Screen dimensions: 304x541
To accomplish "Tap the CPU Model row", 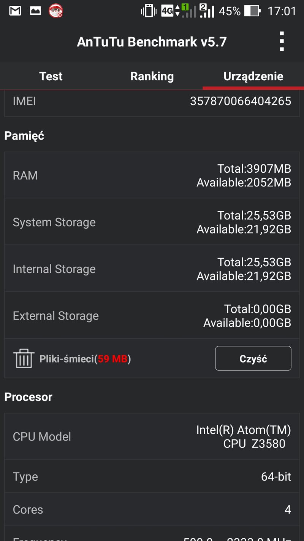I will 152,436.
